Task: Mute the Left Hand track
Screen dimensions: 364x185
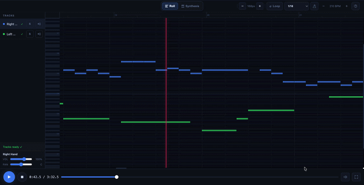Action: 39,34
